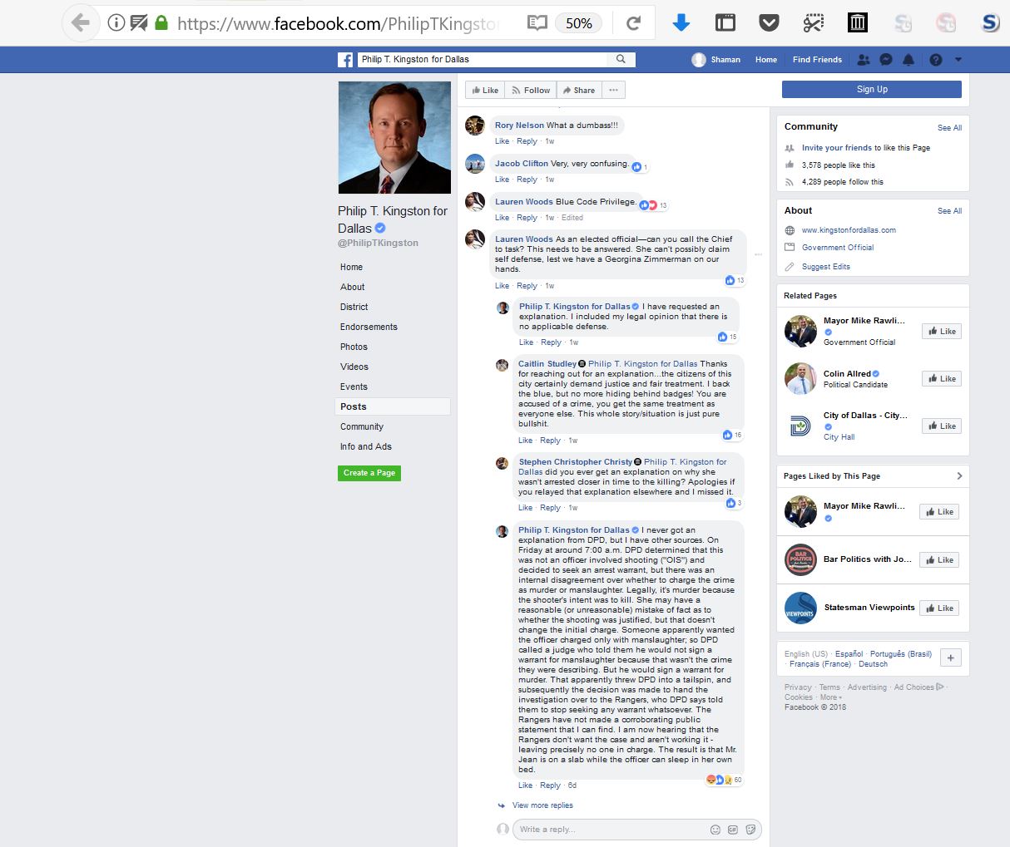Open the friend requests icon
This screenshot has width=1010, height=847.
(864, 60)
